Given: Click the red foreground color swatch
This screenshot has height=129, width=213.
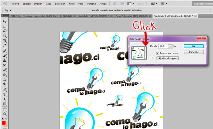Looking at the screenshot, I should 4,123.
